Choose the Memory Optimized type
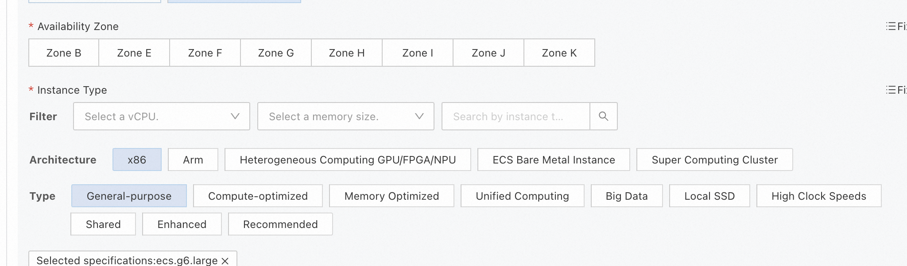The image size is (907, 266). coord(391,196)
